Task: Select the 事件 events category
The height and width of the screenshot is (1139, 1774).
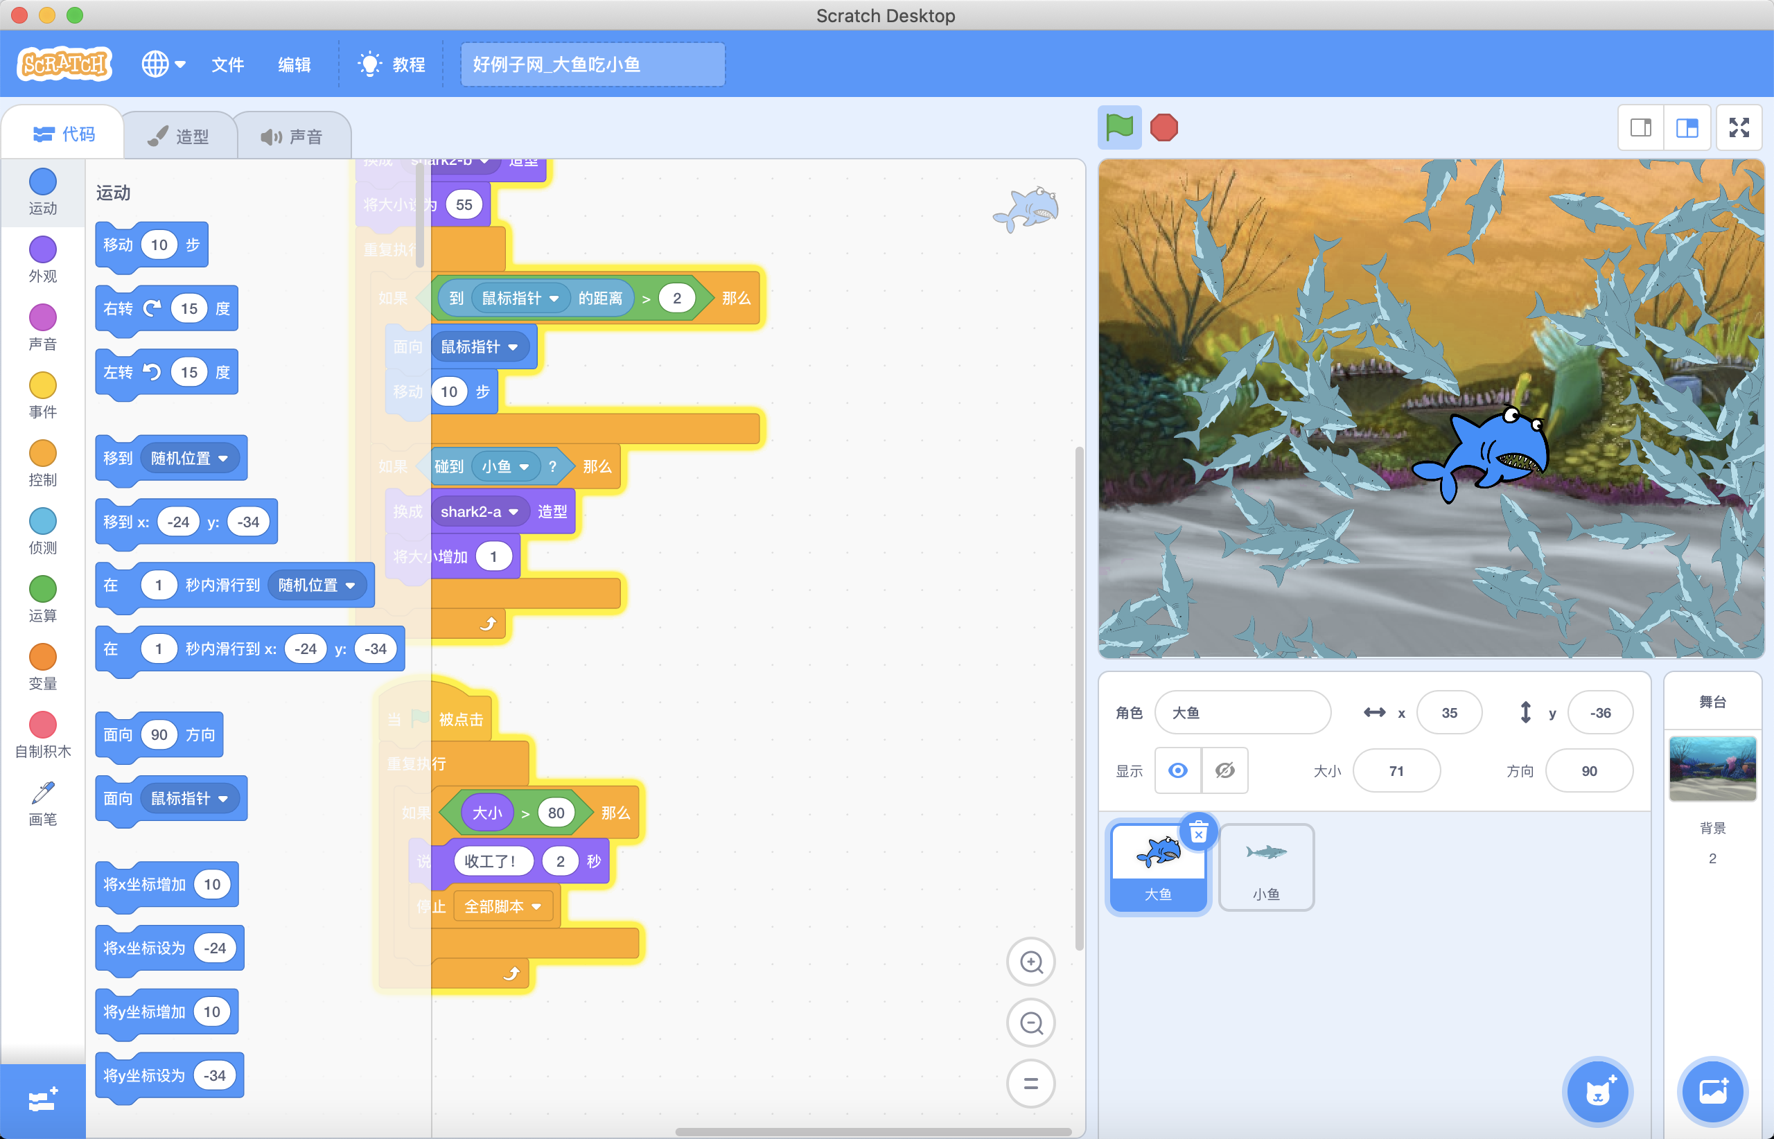Action: point(43,396)
